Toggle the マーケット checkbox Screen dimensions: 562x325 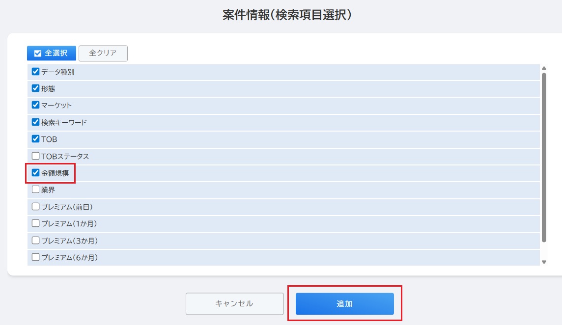[35, 105]
